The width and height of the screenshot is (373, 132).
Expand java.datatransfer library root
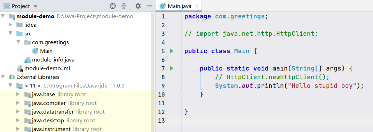click(x=18, y=112)
